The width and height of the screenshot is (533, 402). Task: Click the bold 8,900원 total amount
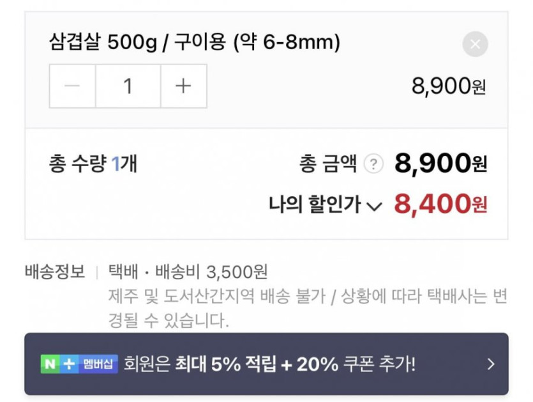(440, 164)
